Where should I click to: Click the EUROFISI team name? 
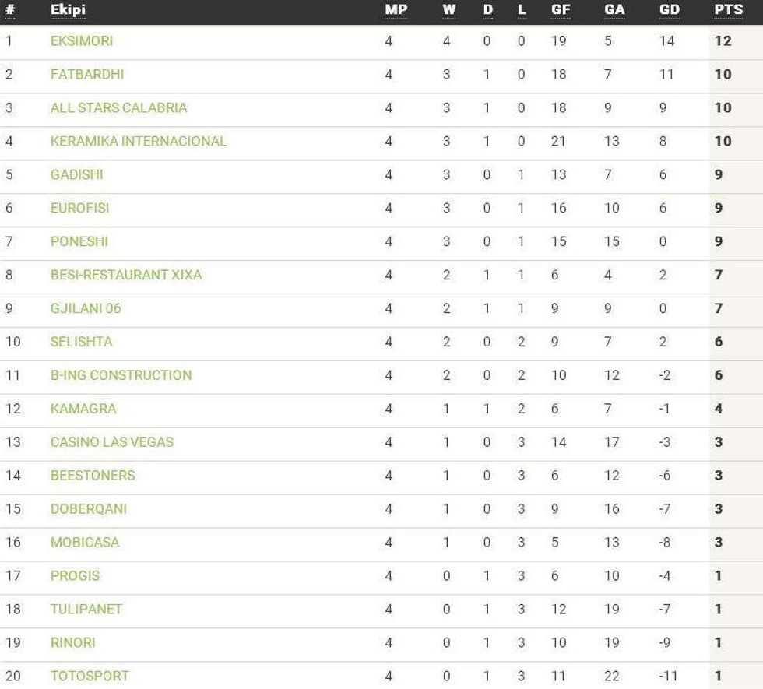(x=80, y=208)
